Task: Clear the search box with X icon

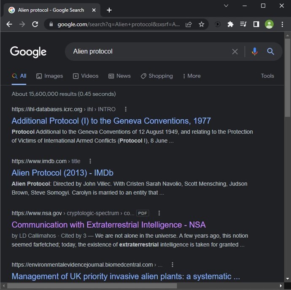Action: tap(235, 51)
